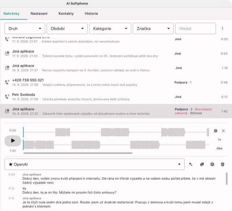The width and height of the screenshot is (232, 211).
Task: Click app icon of the Týdenní porada týmu recording
Action: tap(7, 53)
